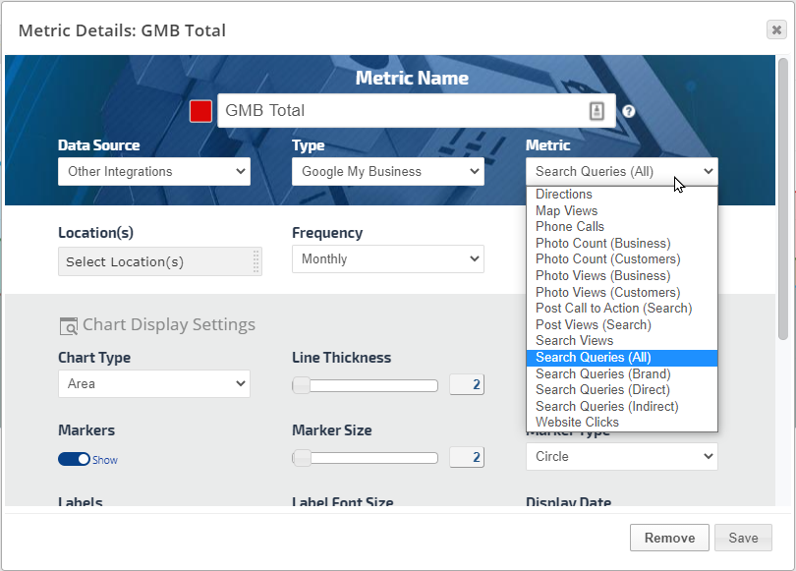Open the Type dropdown
The image size is (796, 571).
coord(387,172)
